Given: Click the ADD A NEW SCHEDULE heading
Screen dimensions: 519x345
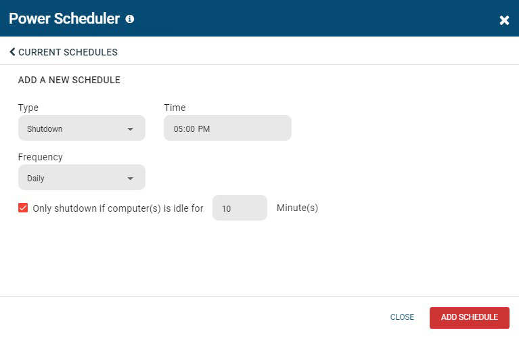Looking at the screenshot, I should coord(69,80).
